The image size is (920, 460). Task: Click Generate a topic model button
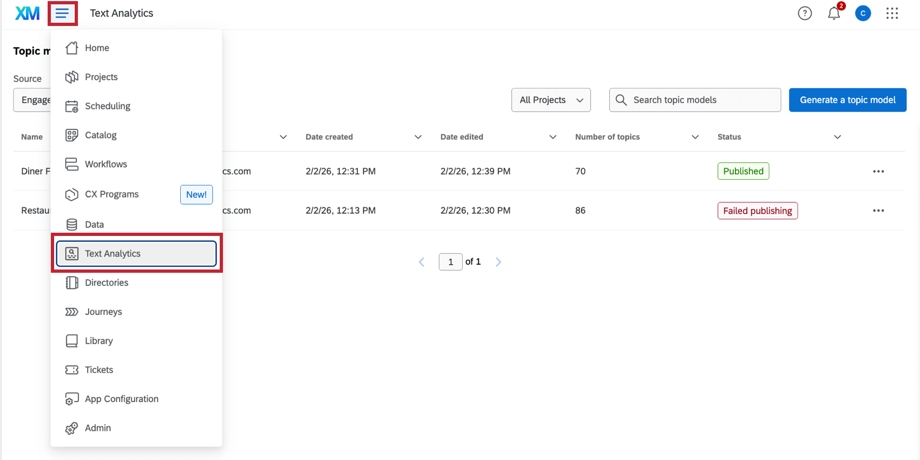[847, 100]
